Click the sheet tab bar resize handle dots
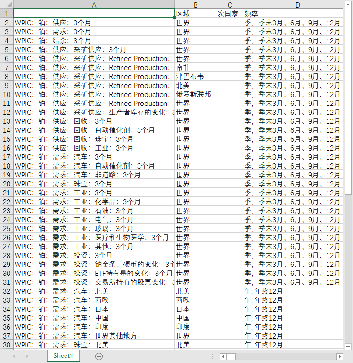This screenshot has width=353, height=363. tap(212, 356)
